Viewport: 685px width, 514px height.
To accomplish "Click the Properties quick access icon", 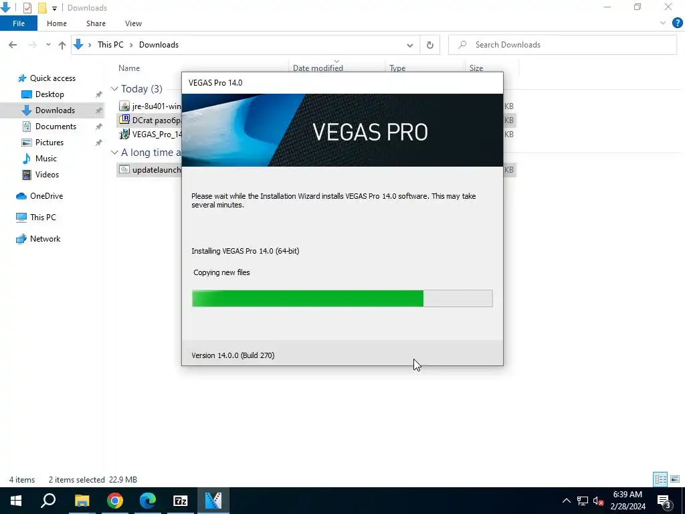I will tap(27, 7).
